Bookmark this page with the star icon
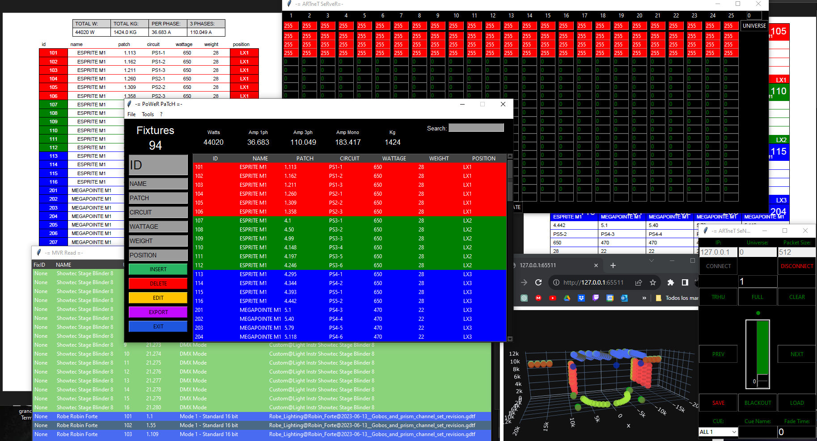 pyautogui.click(x=653, y=282)
